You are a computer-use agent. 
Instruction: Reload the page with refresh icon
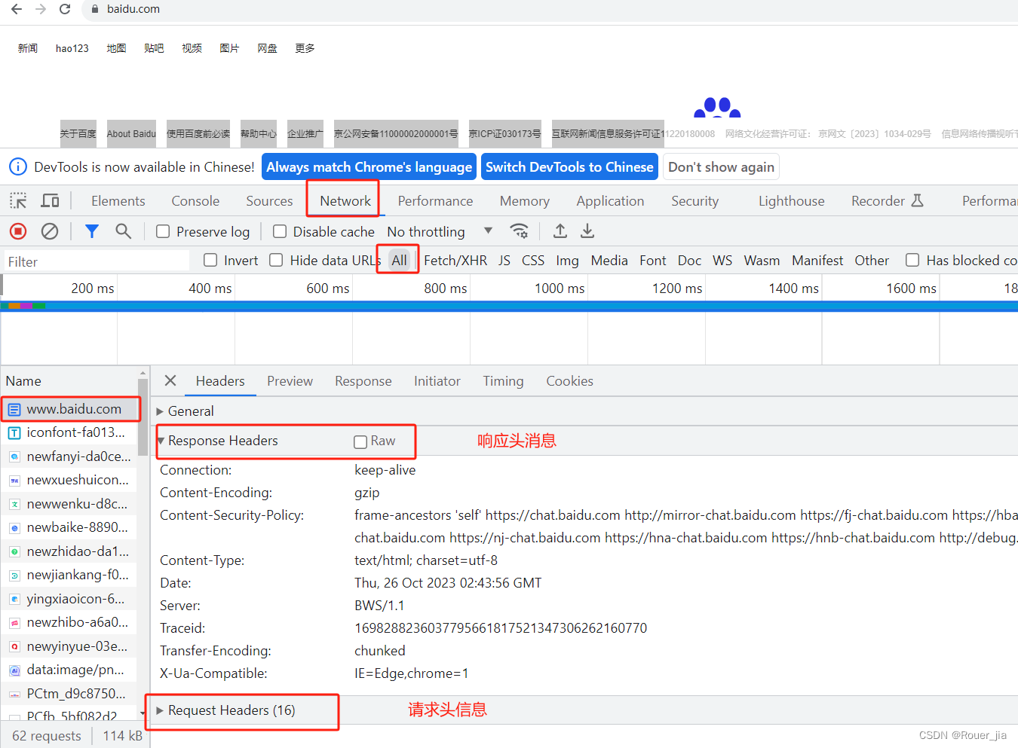[x=65, y=9]
